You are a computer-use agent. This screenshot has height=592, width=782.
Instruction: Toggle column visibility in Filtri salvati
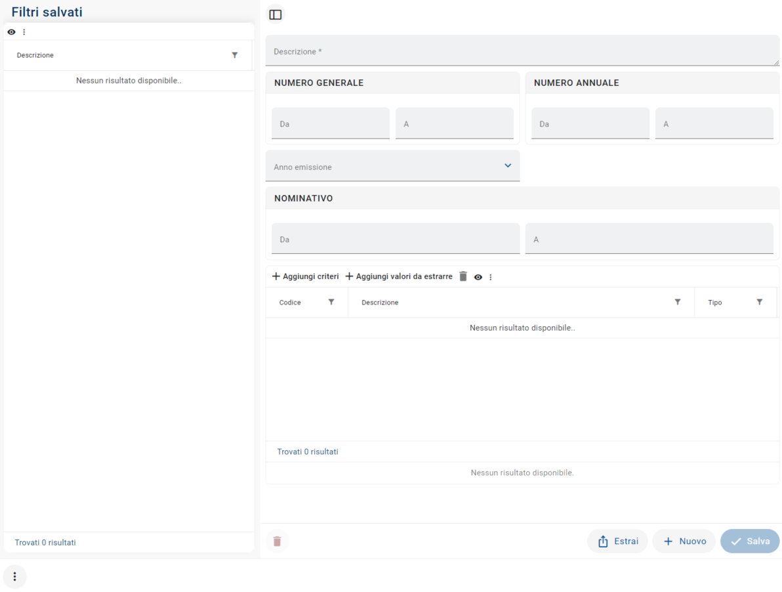coord(11,32)
